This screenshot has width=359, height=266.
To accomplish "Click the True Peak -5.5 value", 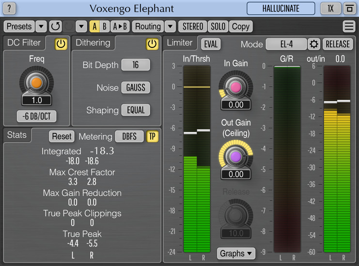I will [x=92, y=244].
